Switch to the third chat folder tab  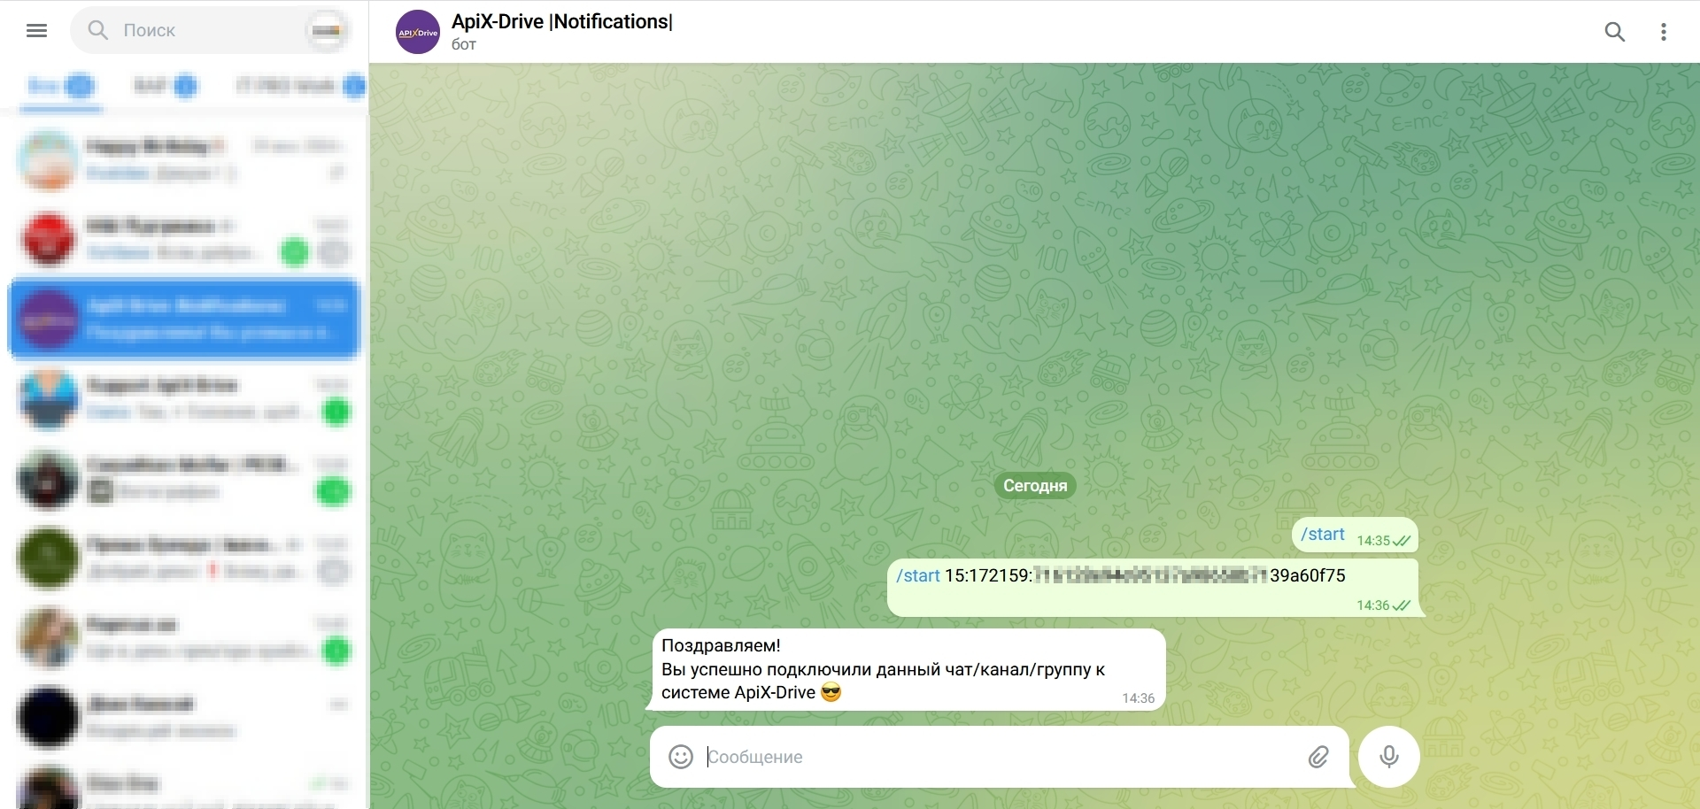299,87
